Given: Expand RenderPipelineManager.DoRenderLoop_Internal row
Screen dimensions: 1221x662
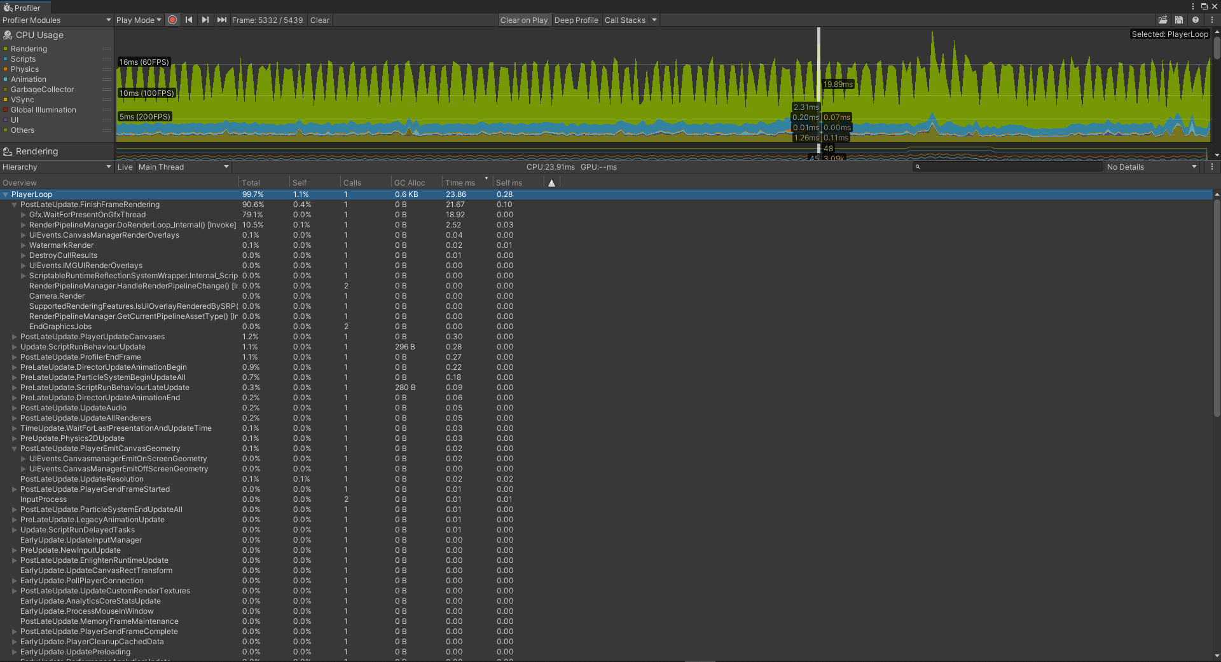Looking at the screenshot, I should pos(24,225).
